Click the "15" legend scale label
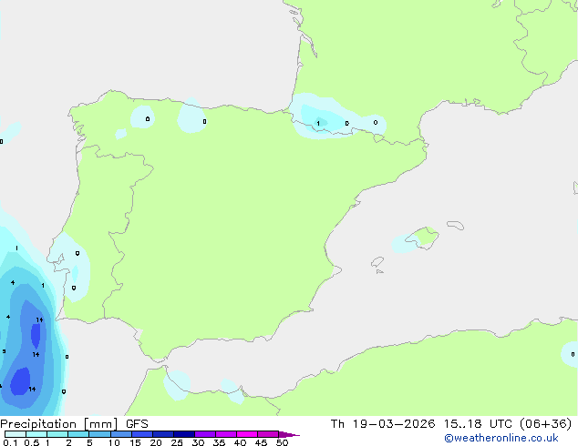This screenshot has width=578, height=446. tap(135, 442)
